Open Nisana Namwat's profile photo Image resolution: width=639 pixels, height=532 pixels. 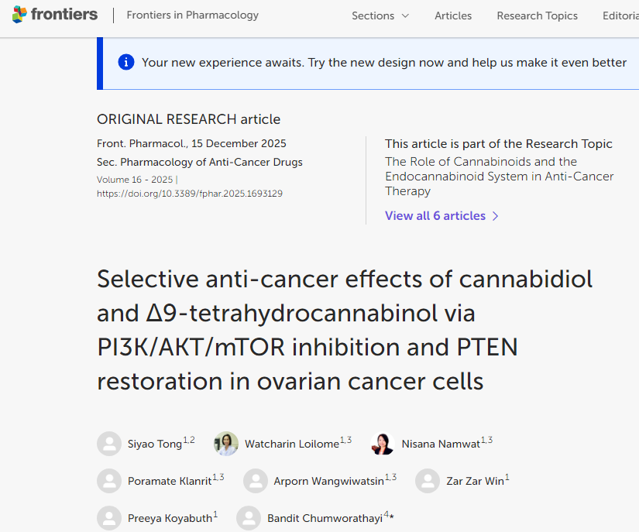coord(383,444)
